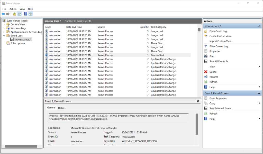Screen dimensions: 263x154
Task: Click the Open Saved Log folder icon
Action: pos(206,31)
